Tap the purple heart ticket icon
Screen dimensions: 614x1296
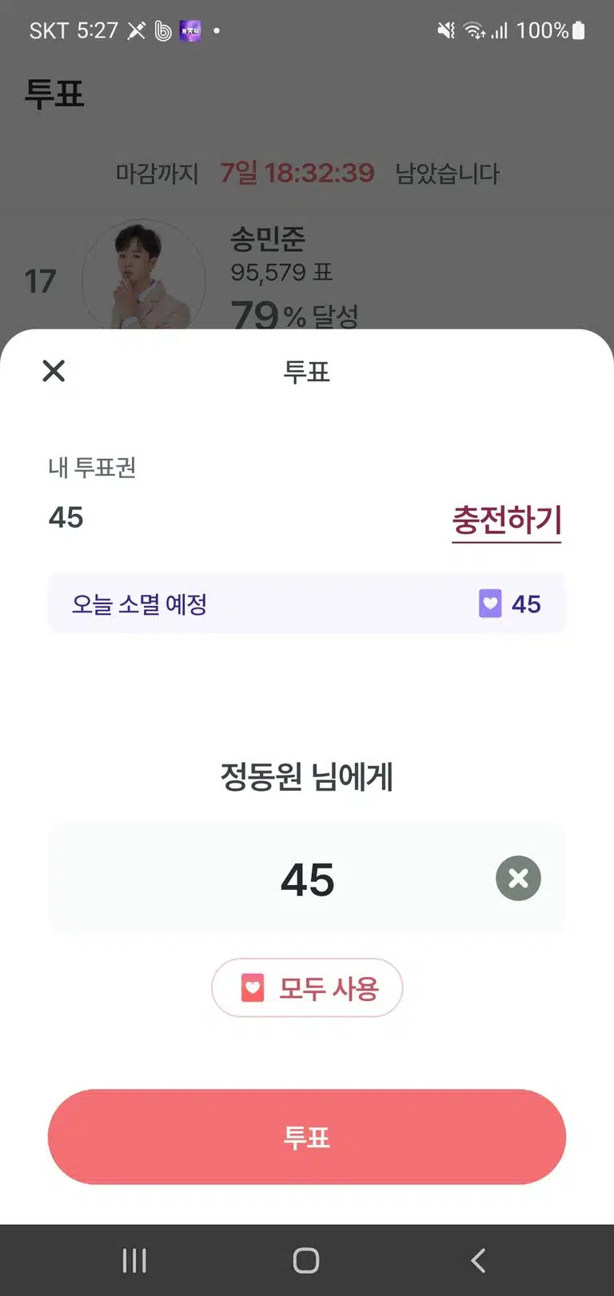[490, 603]
